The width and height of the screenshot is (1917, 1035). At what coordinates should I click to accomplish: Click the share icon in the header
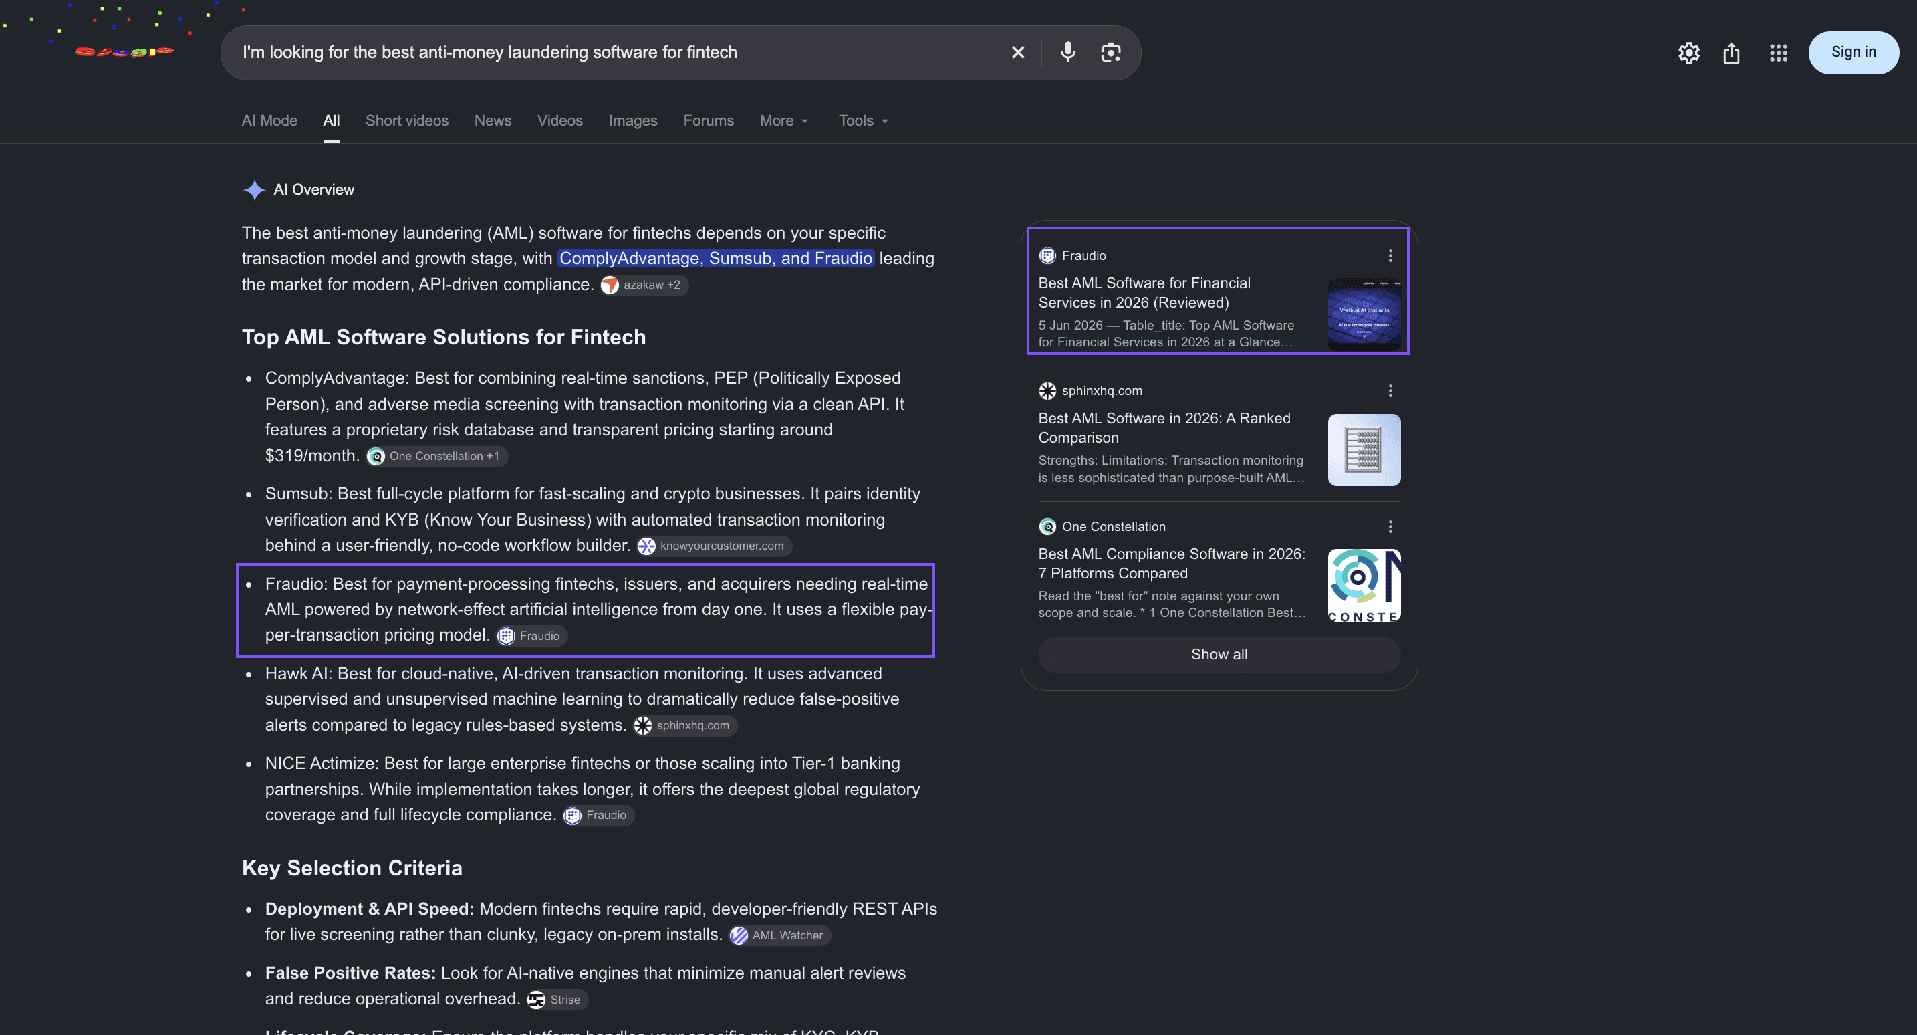1732,53
